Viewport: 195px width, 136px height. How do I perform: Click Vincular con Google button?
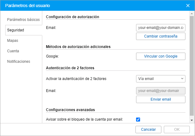click(160, 56)
